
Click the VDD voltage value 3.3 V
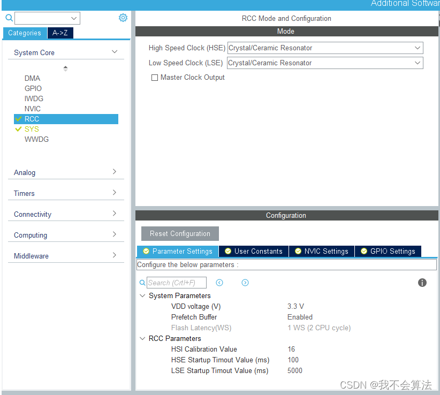pos(295,306)
